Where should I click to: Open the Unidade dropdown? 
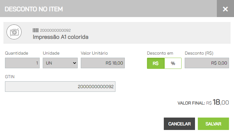point(60,63)
